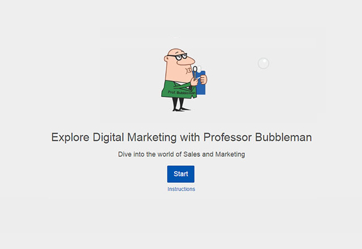
Task: Pop the floating bubble right of the professor
Action: 264,63
